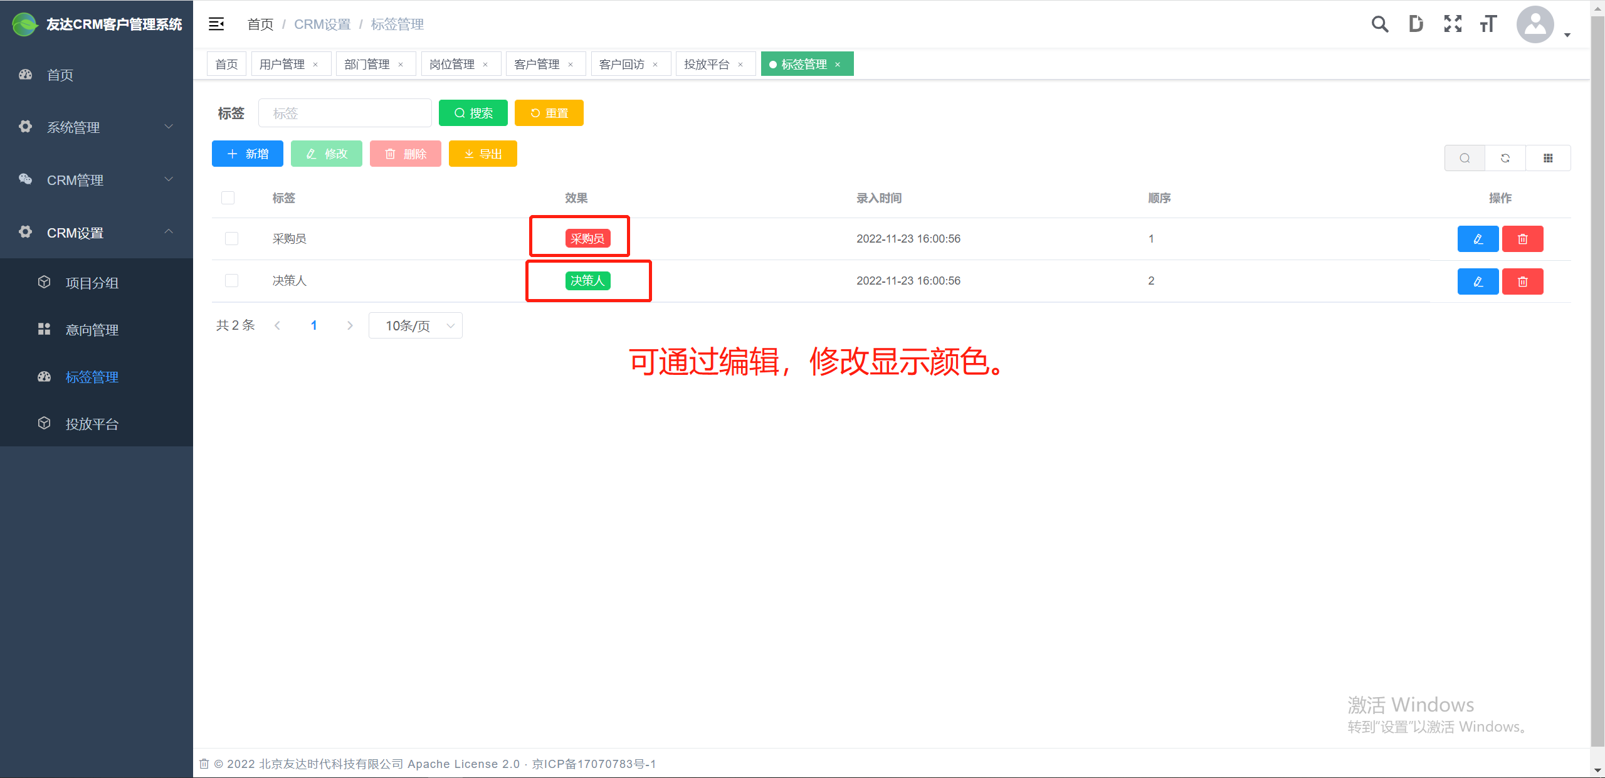Click the red 采购员 tag badge
1605x778 pixels.
click(587, 239)
